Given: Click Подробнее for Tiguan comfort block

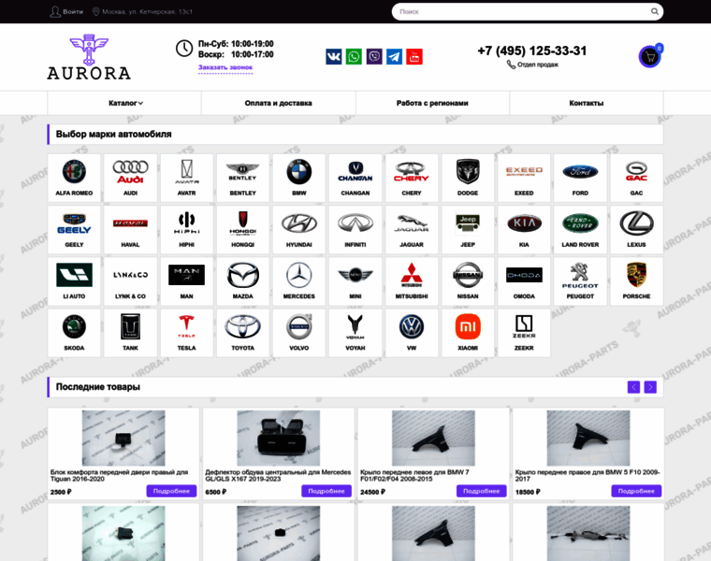Looking at the screenshot, I should point(171,491).
